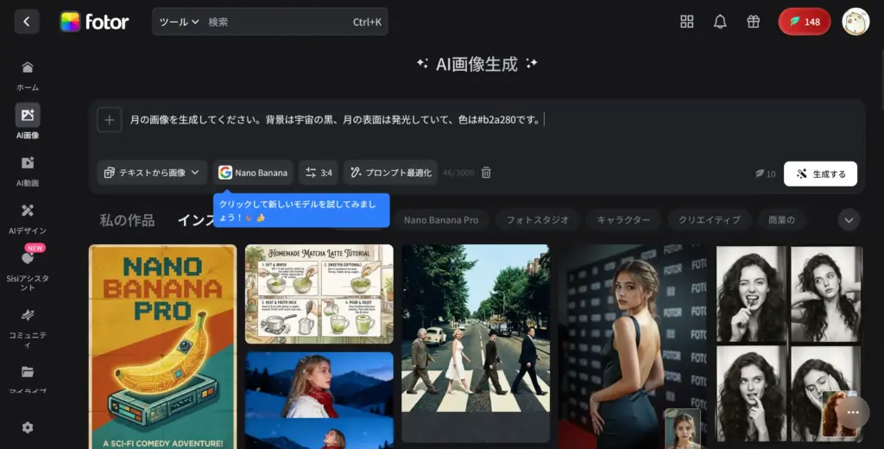Select the 商業の filter chip
This screenshot has height=449, width=884.
click(781, 220)
